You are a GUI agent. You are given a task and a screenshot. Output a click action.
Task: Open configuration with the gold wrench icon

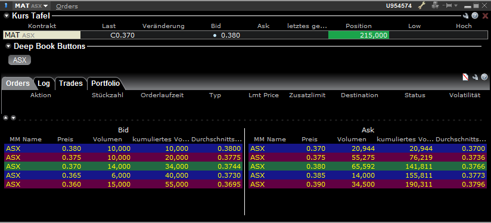(x=422, y=5)
